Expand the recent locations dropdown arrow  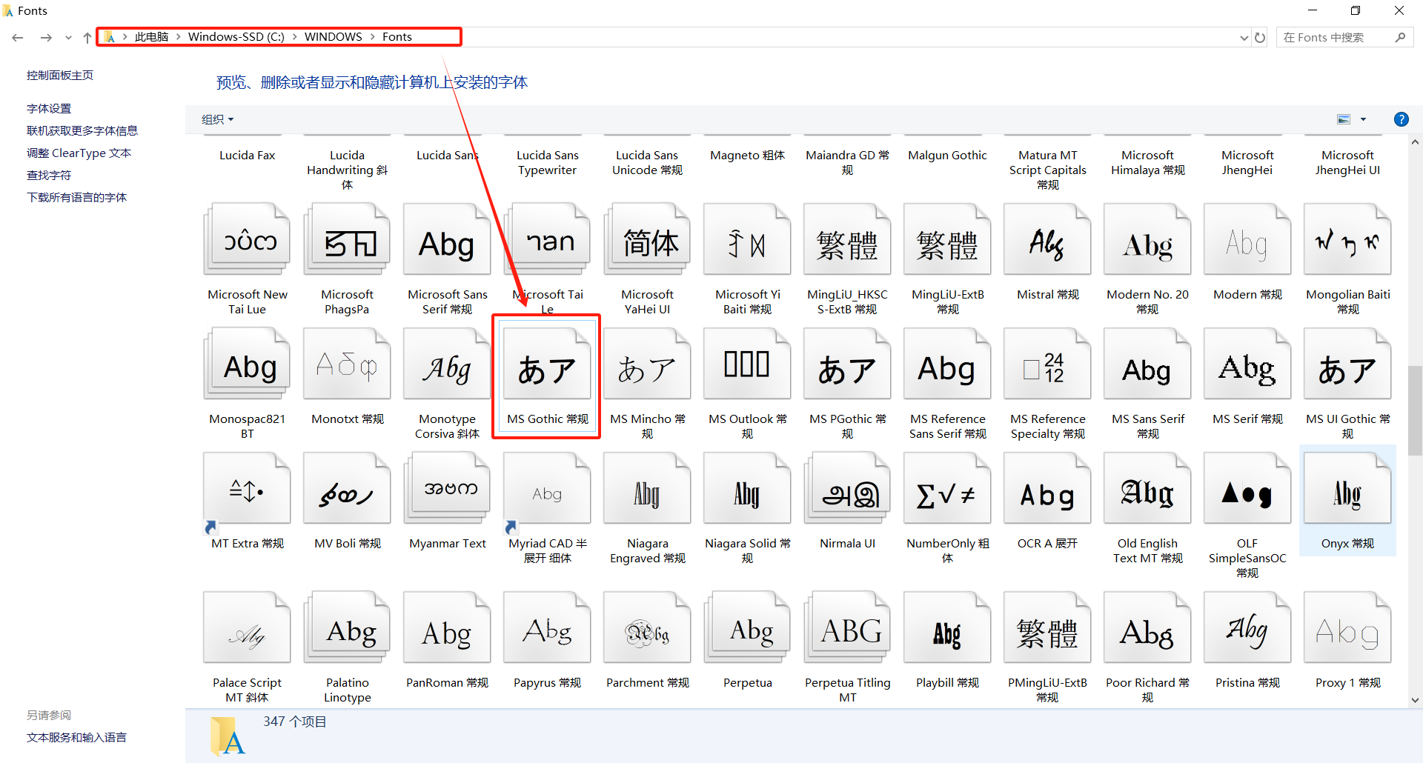(68, 37)
